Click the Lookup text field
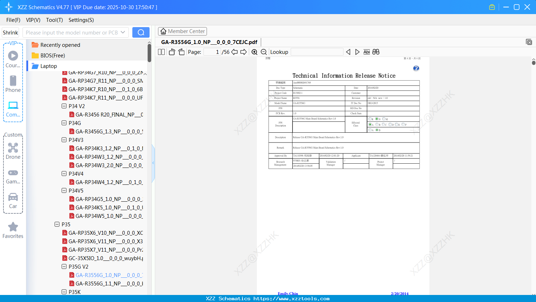536x302 pixels. pos(317,52)
